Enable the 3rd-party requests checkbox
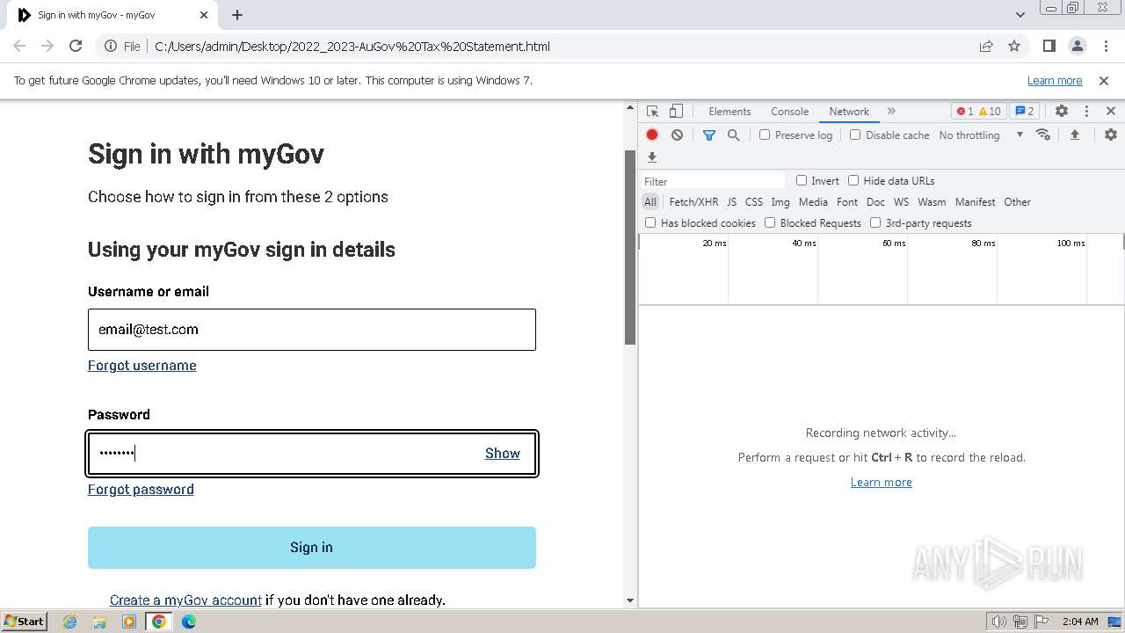 875,222
